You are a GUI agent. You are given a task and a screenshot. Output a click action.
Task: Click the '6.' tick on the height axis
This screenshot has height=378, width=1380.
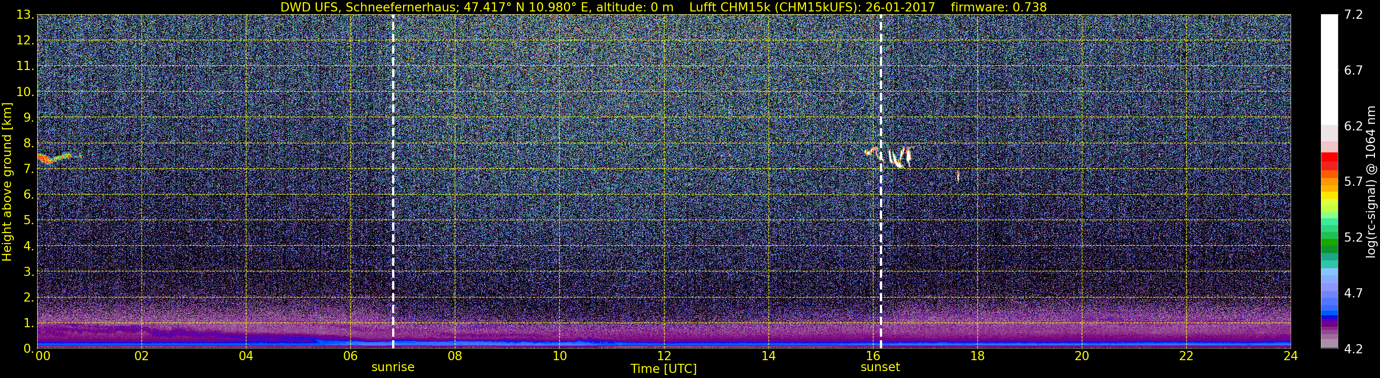point(28,194)
